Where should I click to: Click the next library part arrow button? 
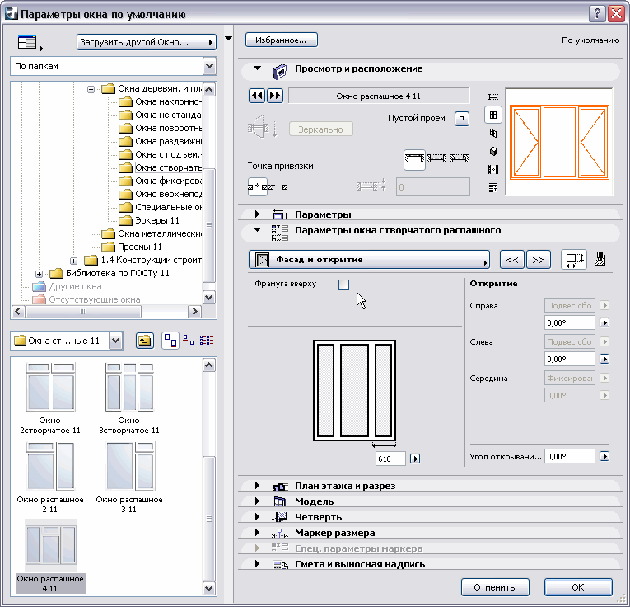coord(275,96)
